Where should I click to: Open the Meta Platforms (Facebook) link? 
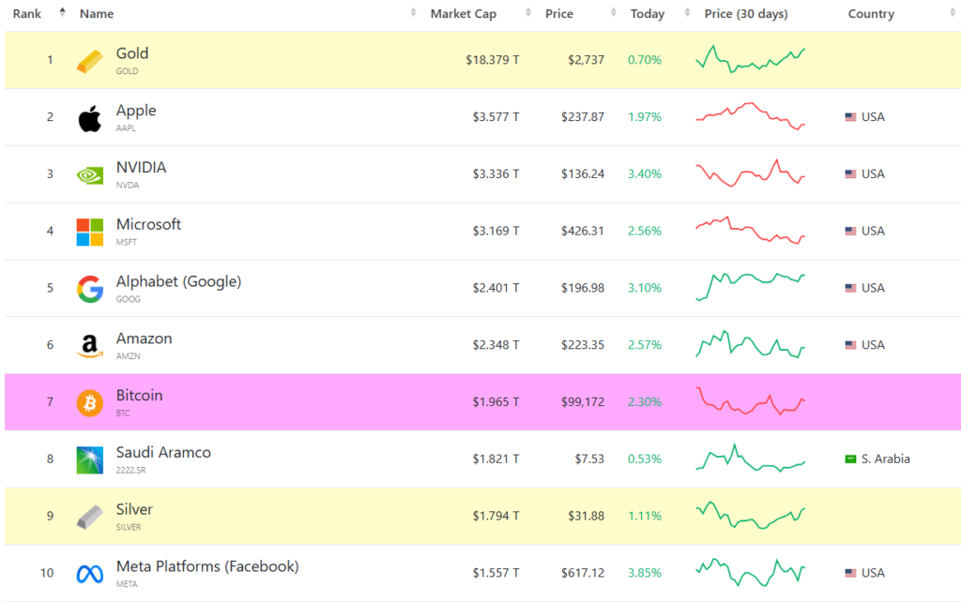tap(206, 566)
